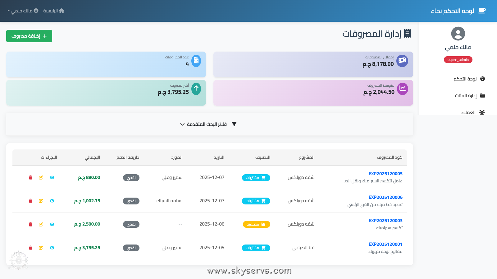Click the التاريخ column header
497x279 pixels.
(x=219, y=157)
